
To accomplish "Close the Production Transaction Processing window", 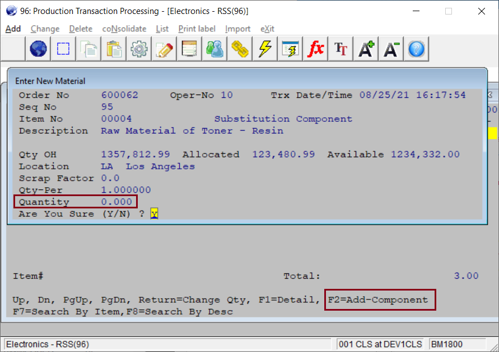I will coord(482,11).
